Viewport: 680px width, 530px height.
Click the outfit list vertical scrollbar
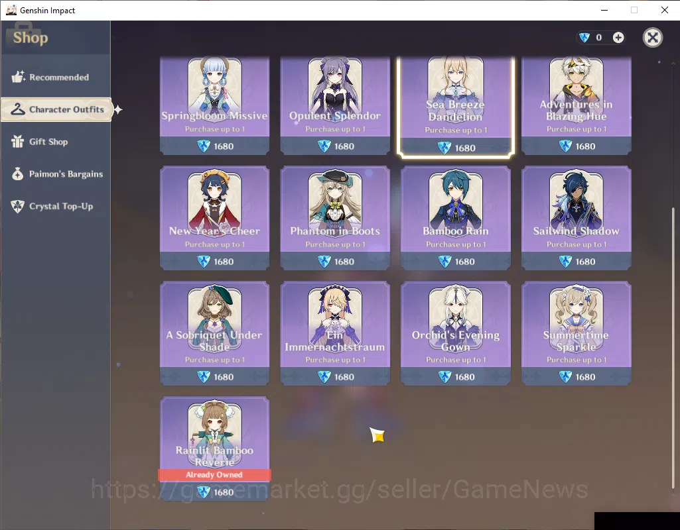(673, 349)
